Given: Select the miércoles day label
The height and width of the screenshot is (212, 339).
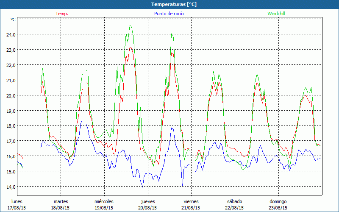Looking at the screenshot, I should click(x=104, y=201).
